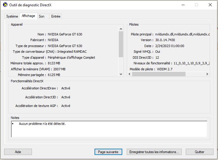The width and height of the screenshot is (218, 160).
Task: Click the Accélération Direct3D Activé value
Action: click(x=66, y=97)
